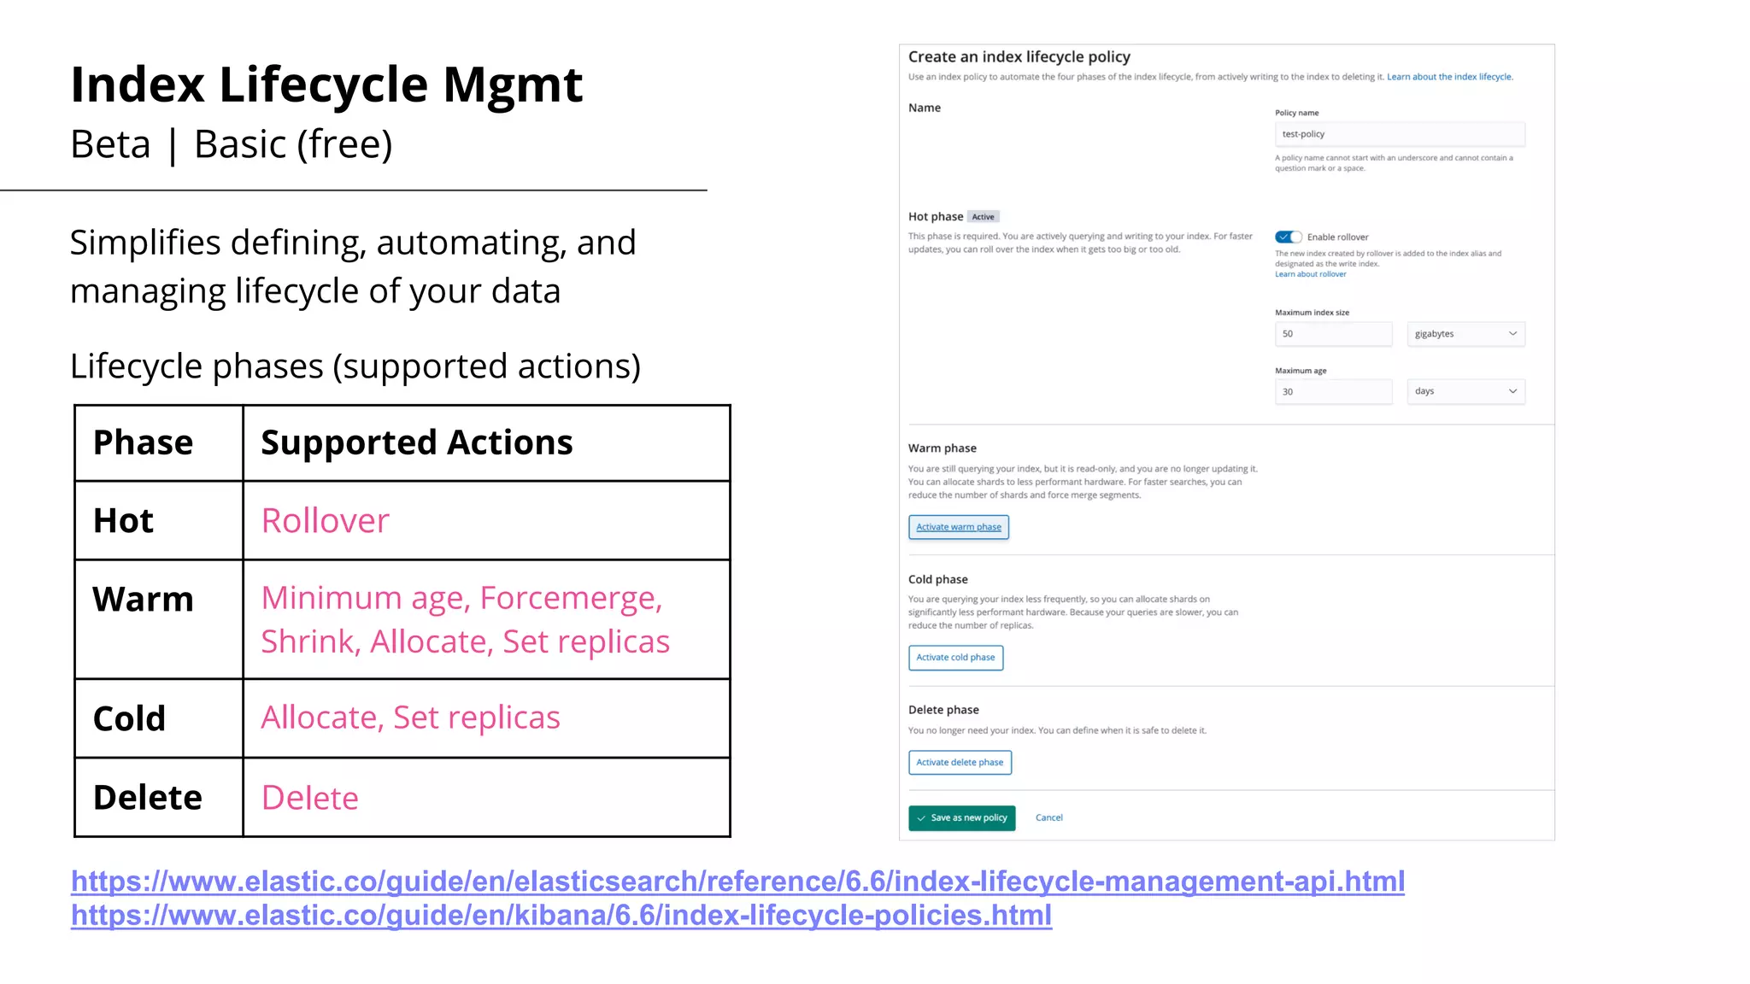Click 'Allocate, Set replicas' in Cold row
1750x984 pixels.
click(486, 718)
